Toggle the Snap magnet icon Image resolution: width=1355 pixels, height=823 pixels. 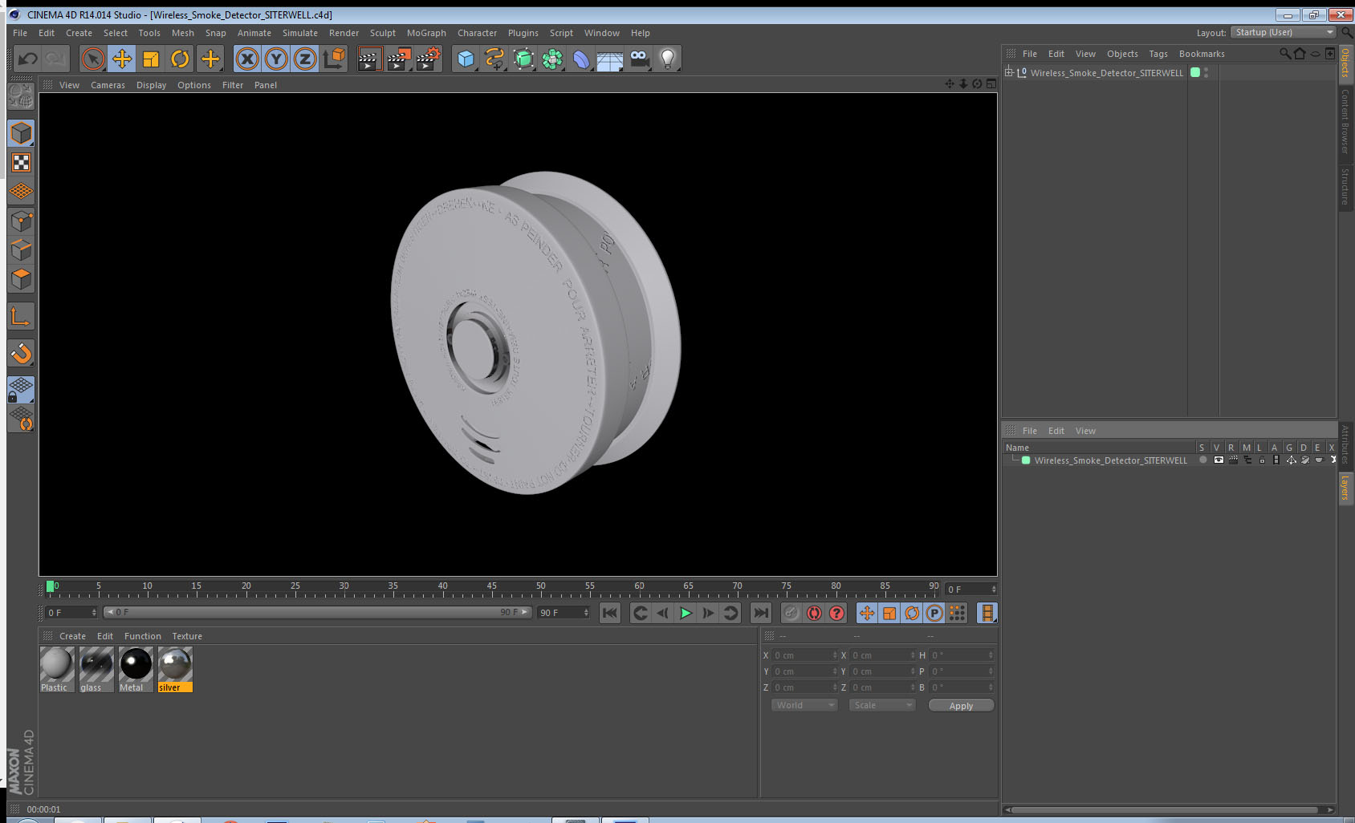22,353
